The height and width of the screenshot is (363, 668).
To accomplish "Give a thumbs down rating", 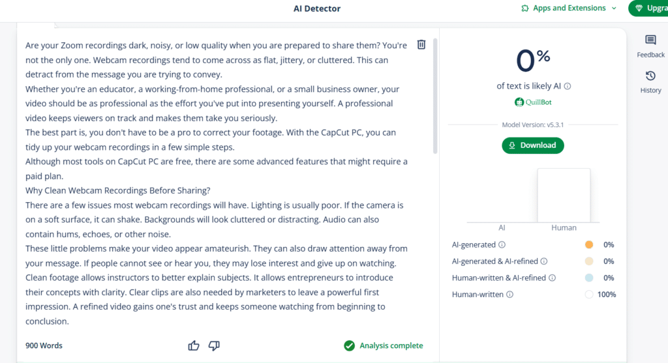I will 214,345.
